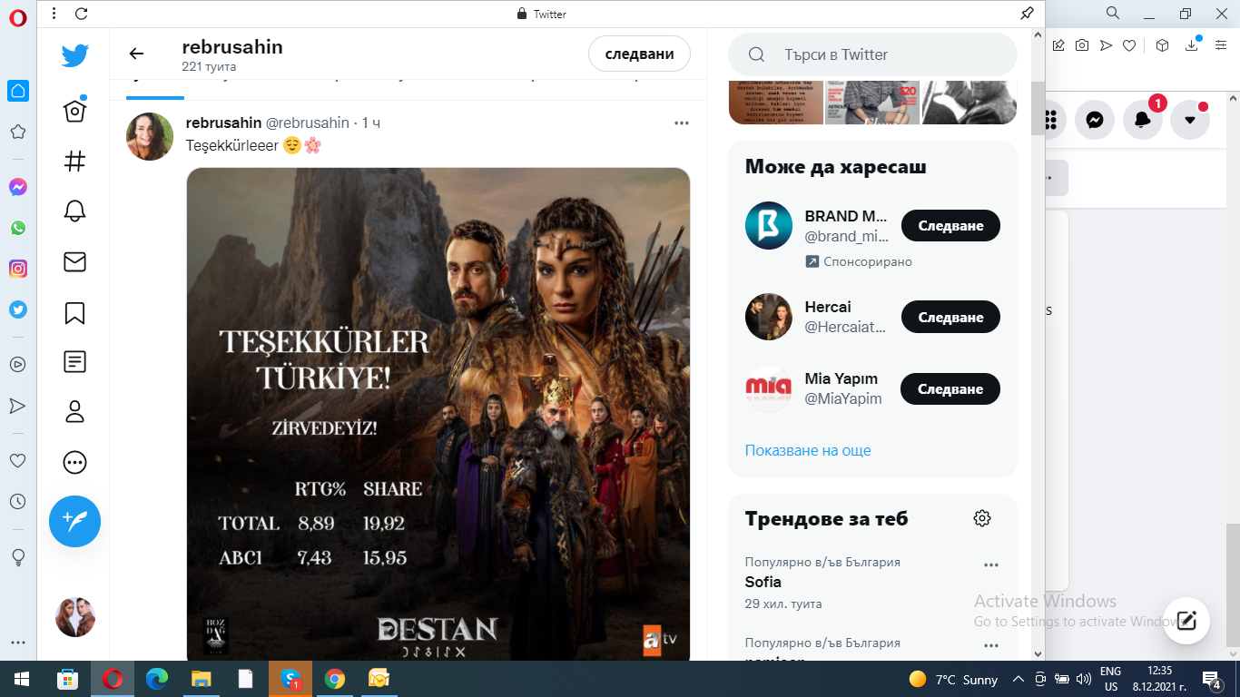Open options for the Sofia trend
Screen dimensions: 1240x697
[x=990, y=565]
